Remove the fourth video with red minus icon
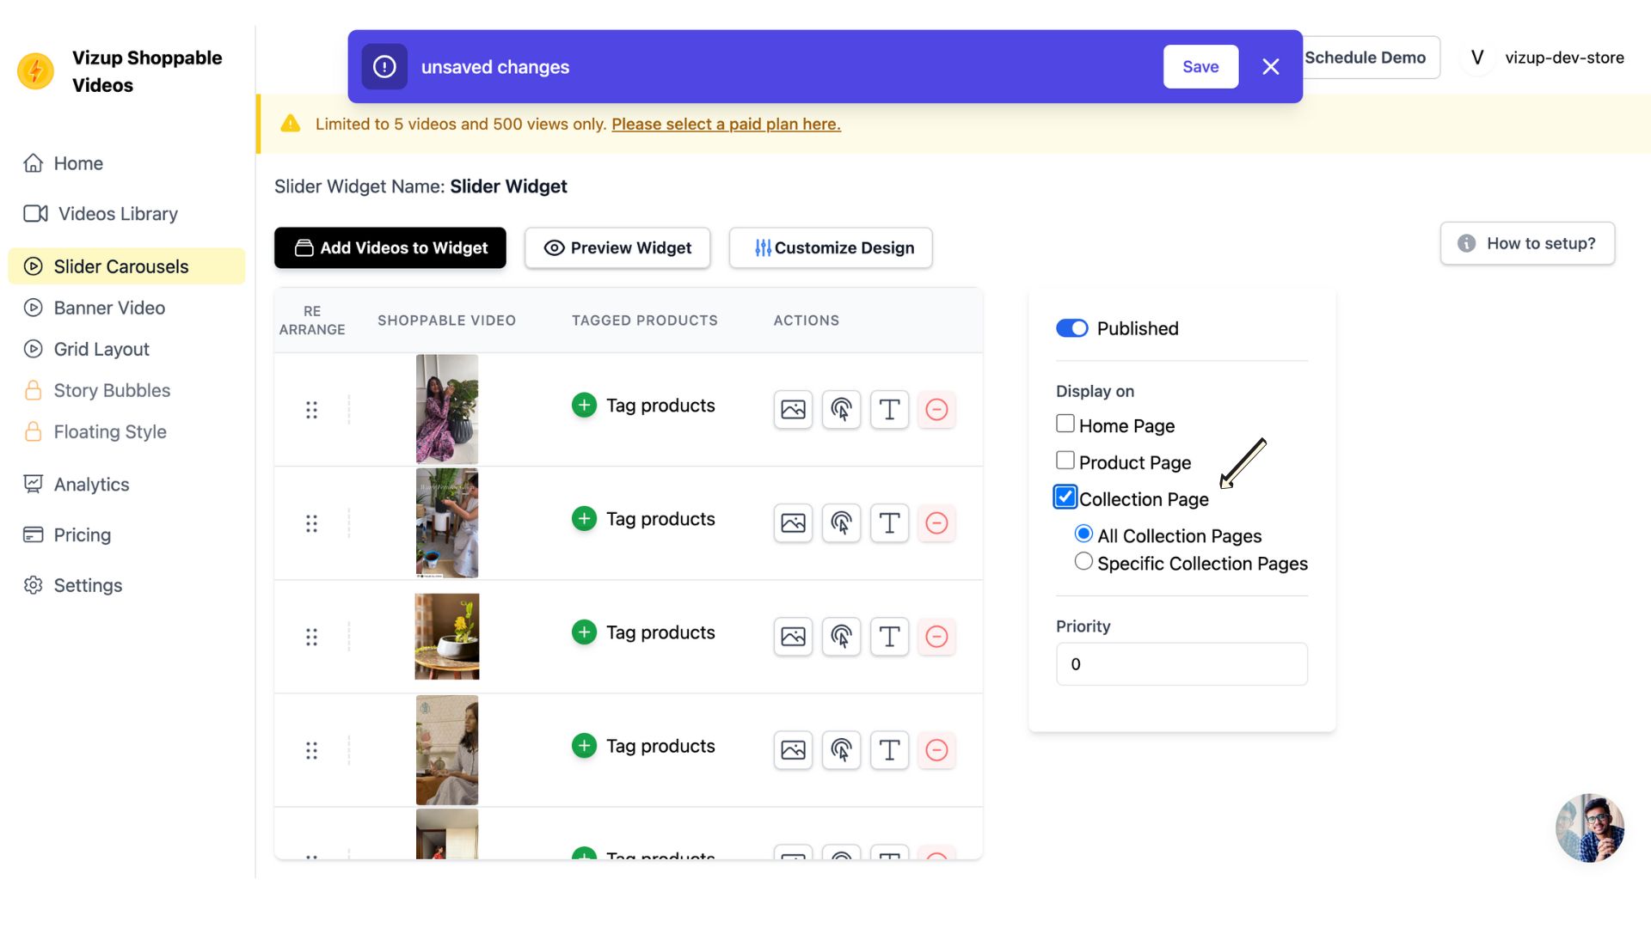The width and height of the screenshot is (1651, 928). [x=936, y=750]
